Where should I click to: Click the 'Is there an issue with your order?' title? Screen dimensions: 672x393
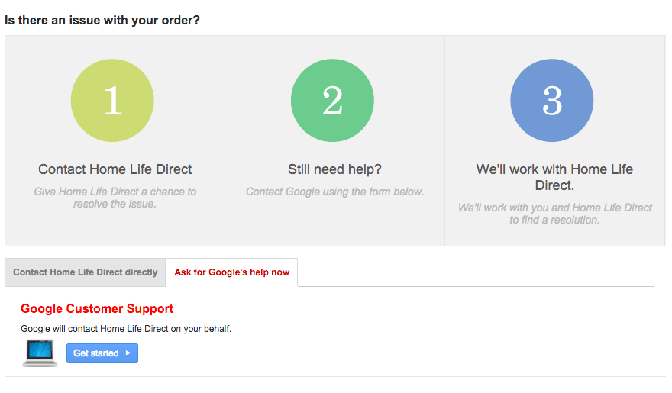[102, 20]
